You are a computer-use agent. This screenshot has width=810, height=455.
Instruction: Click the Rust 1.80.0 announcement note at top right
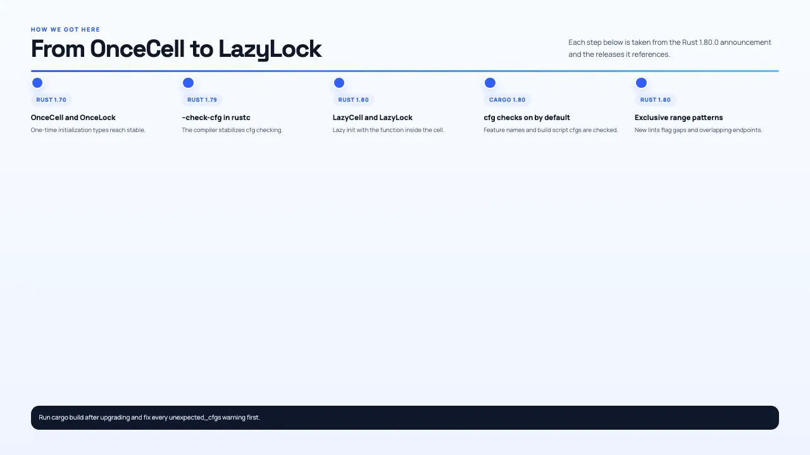670,49
